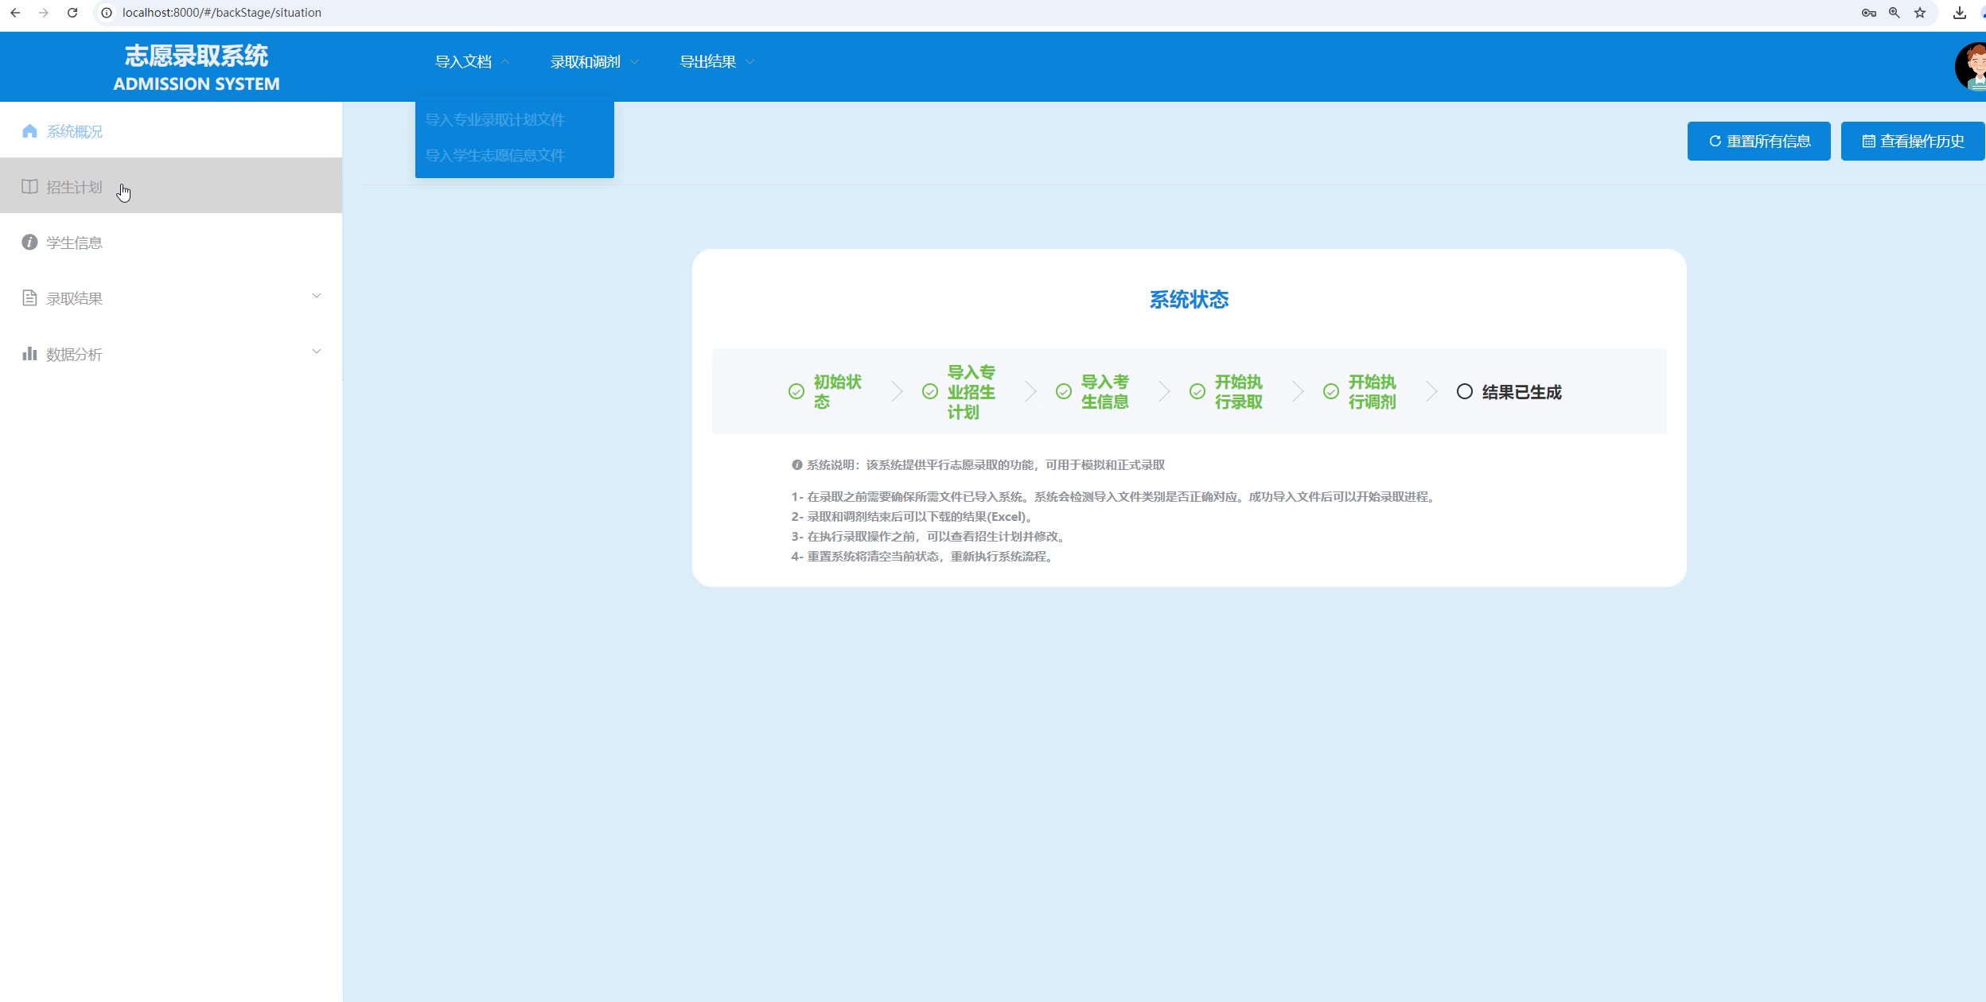This screenshot has height=1002, width=1986.
Task: Click the user avatar in the header
Action: (x=1972, y=67)
